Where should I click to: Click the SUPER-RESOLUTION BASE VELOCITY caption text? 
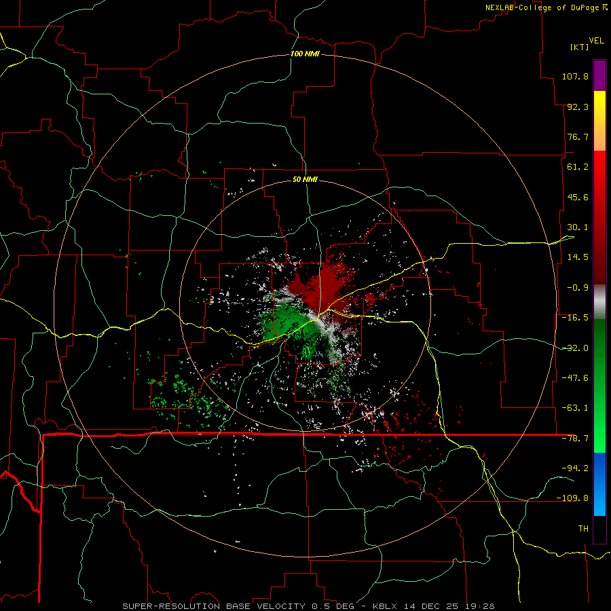point(214,606)
